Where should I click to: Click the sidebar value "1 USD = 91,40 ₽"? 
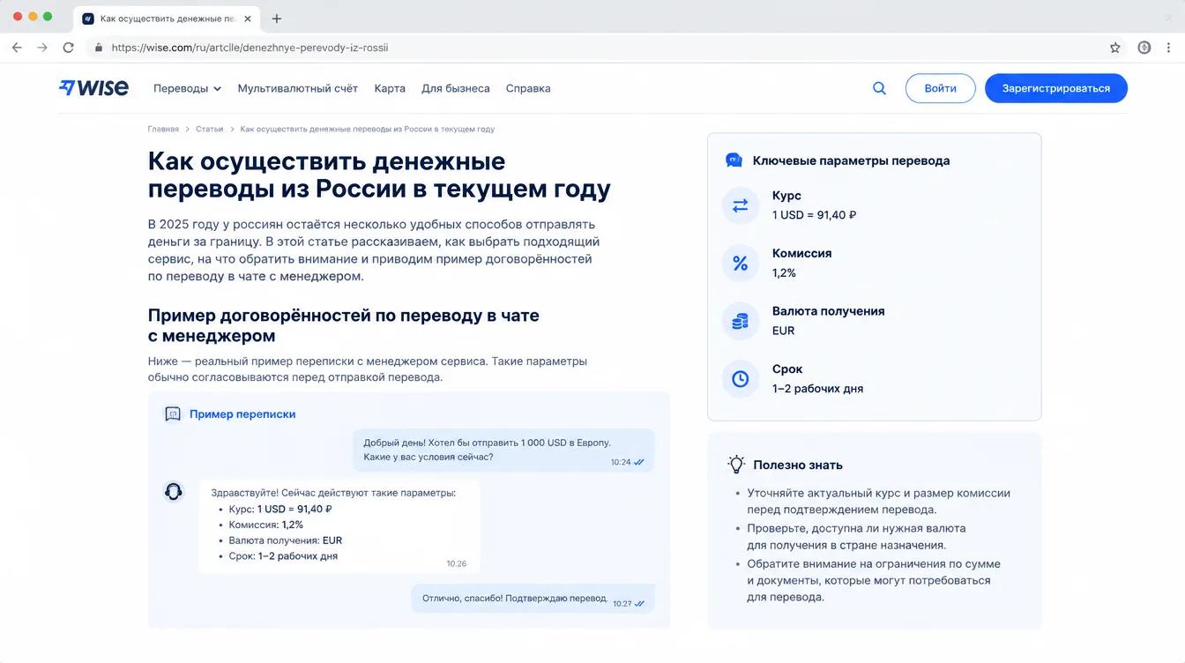pyautogui.click(x=815, y=215)
